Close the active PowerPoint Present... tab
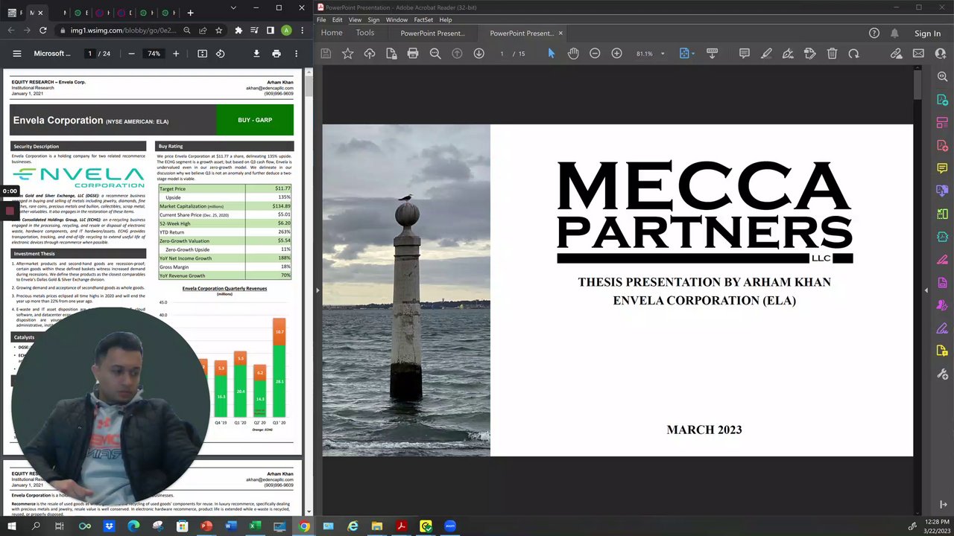The height and width of the screenshot is (536, 954). pos(560,33)
